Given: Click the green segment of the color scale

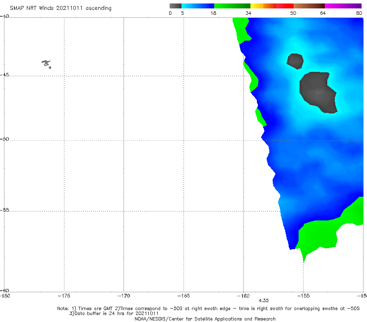Looking at the screenshot, I should pyautogui.click(x=232, y=6).
